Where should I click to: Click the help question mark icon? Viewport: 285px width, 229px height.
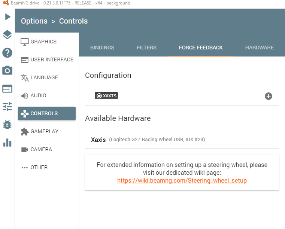pyautogui.click(x=7, y=53)
